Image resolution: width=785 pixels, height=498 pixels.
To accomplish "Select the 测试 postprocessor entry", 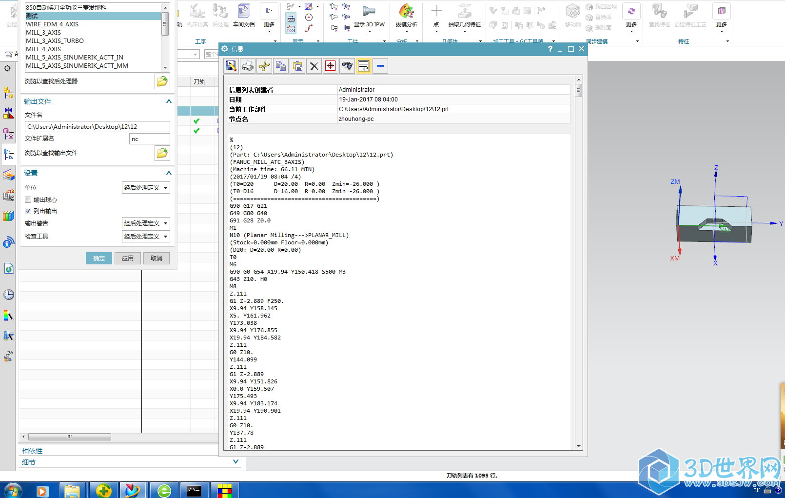I will point(93,16).
